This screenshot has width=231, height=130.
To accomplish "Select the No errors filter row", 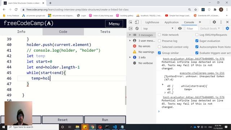I will (x=141, y=46).
